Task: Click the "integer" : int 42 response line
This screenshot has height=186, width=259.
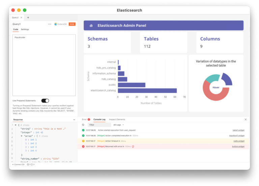Action: tap(32, 132)
